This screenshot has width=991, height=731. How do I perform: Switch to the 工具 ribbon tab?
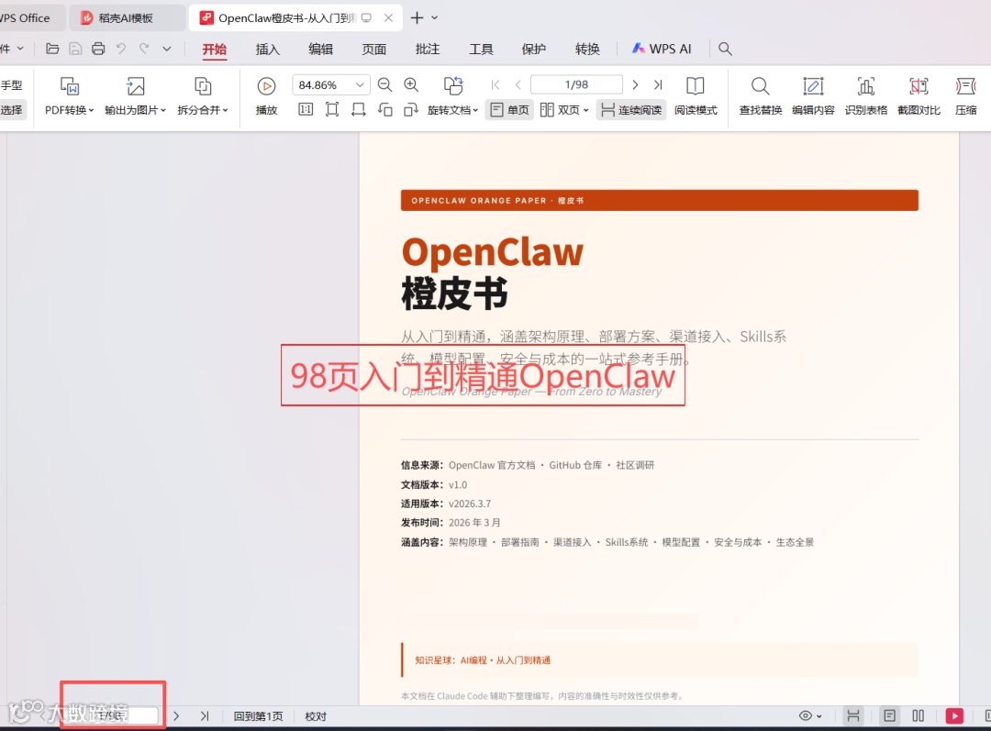pos(481,50)
